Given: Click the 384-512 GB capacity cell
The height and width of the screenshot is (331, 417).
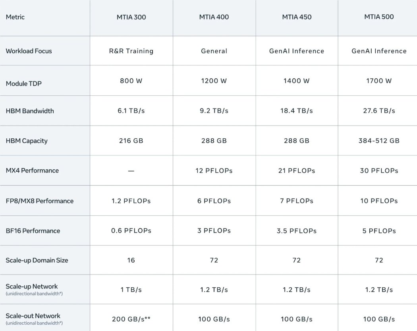Looking at the screenshot, I should point(379,141).
